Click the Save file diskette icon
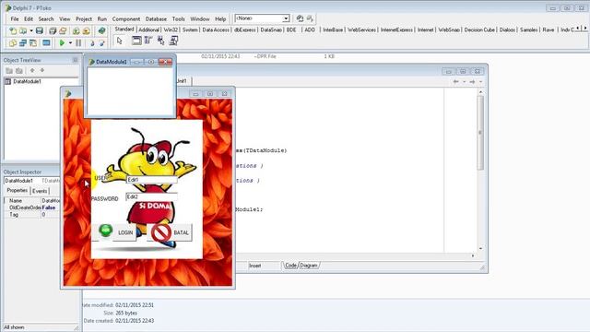The width and height of the screenshot is (590, 332). pyautogui.click(x=40, y=30)
